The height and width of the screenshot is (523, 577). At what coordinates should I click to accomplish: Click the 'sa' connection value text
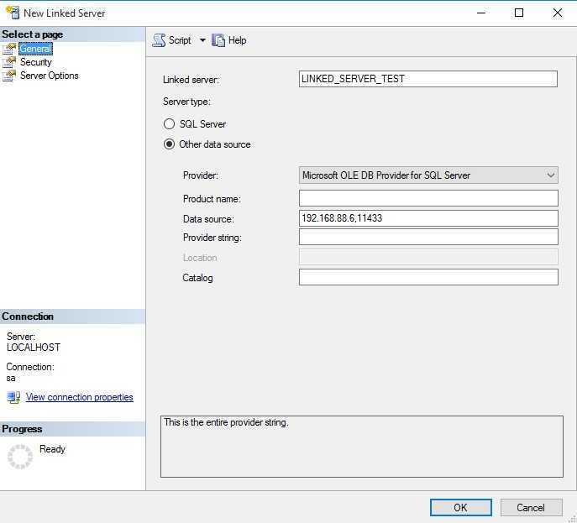pyautogui.click(x=11, y=378)
